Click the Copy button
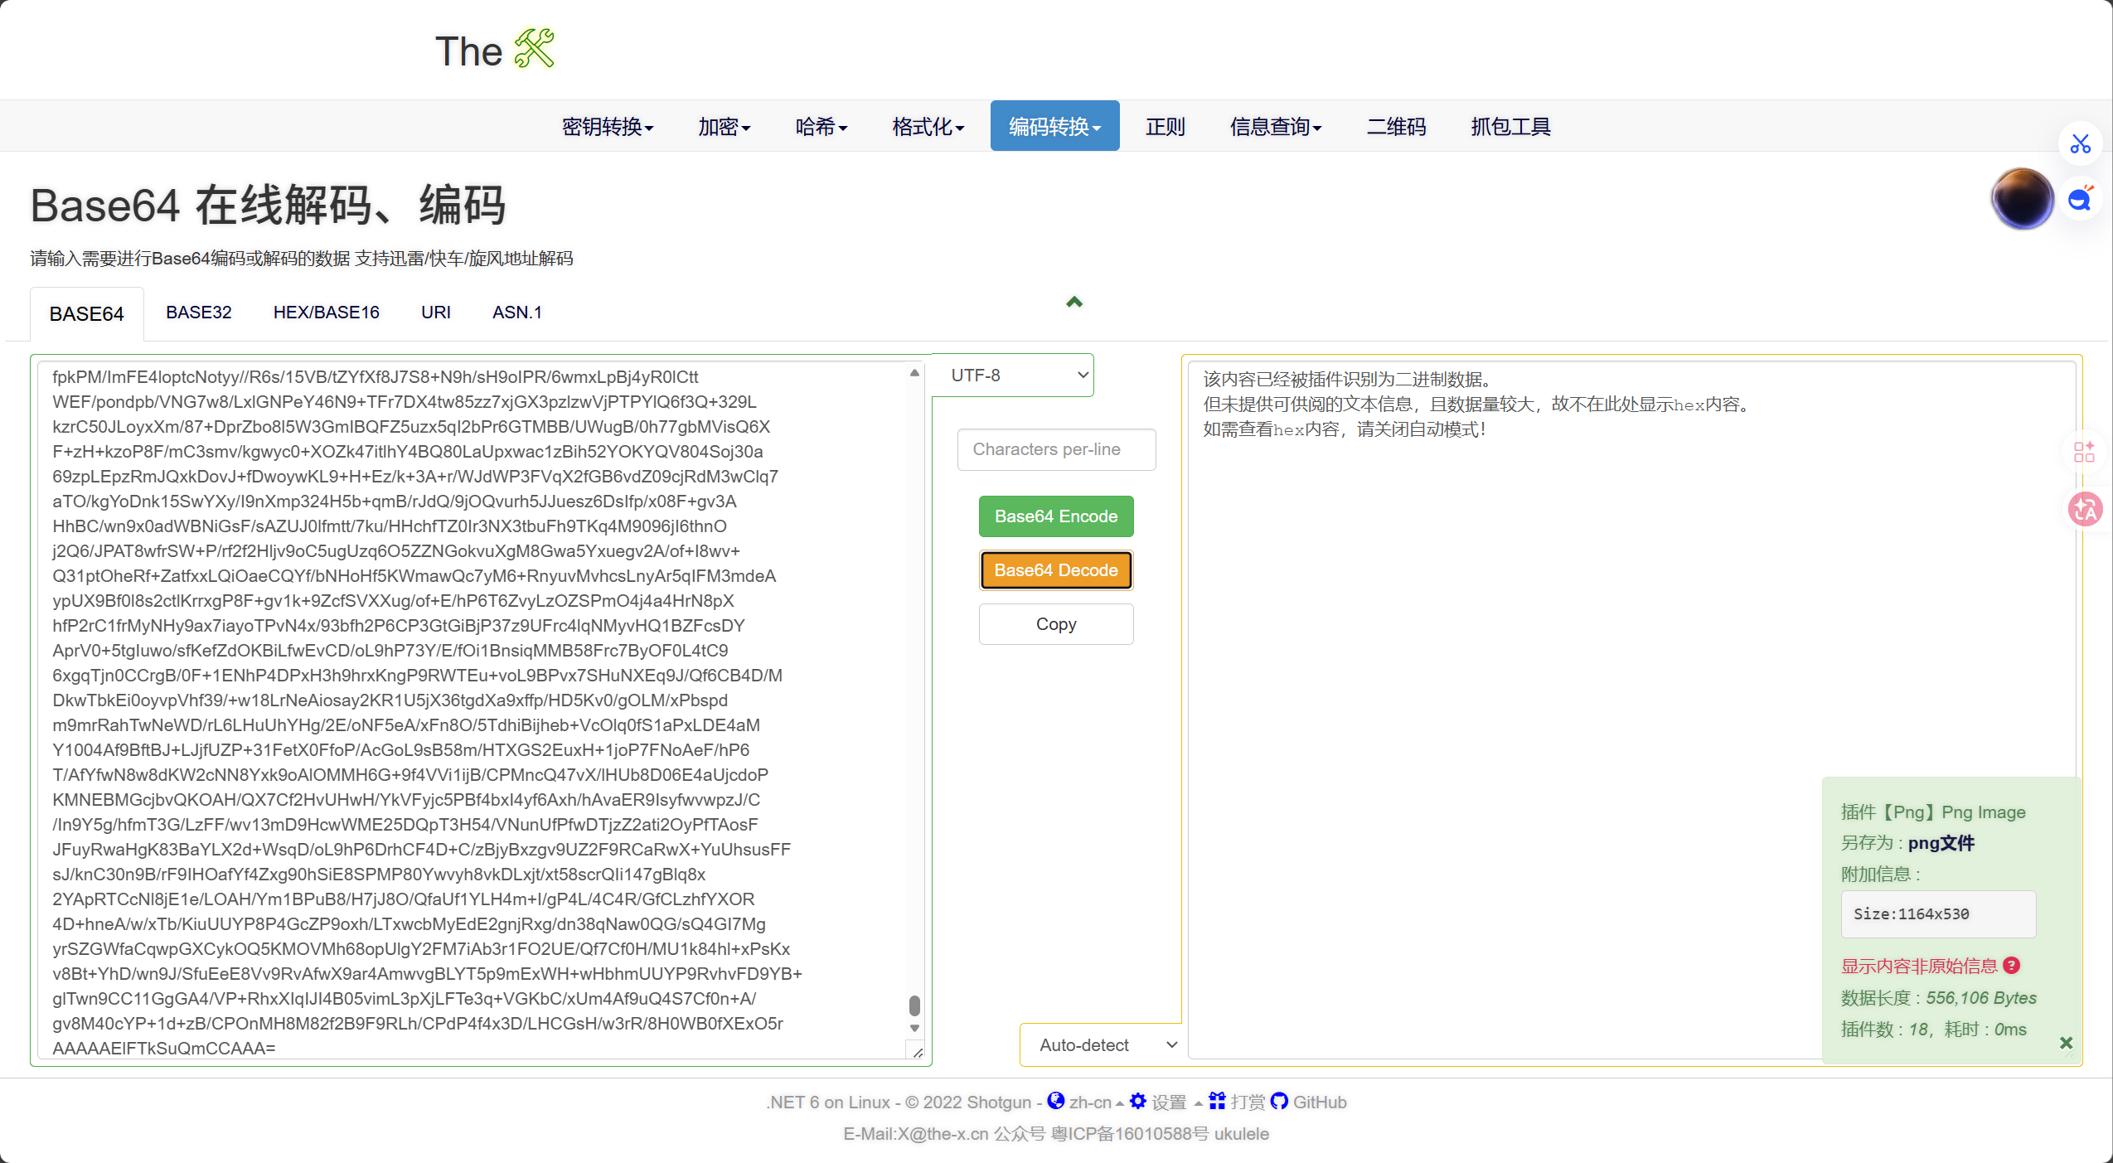 tap(1055, 624)
